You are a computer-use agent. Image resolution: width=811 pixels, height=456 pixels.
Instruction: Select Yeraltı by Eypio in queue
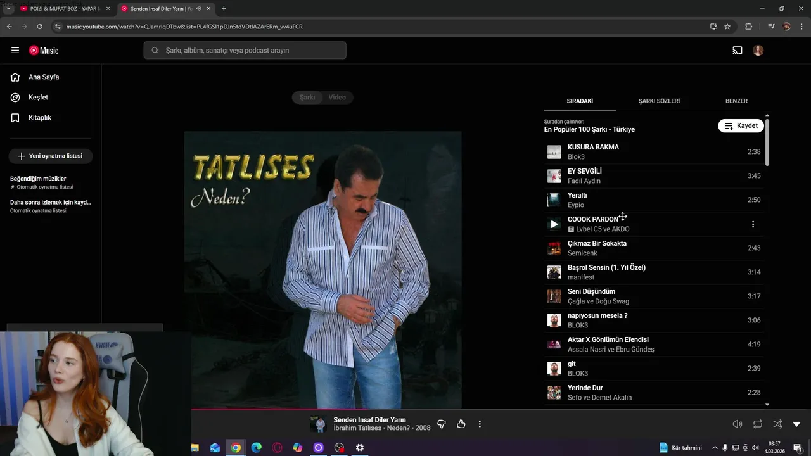click(654, 200)
